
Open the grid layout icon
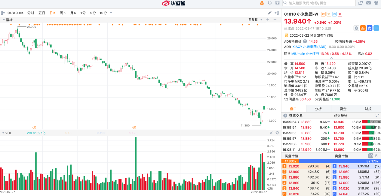click(x=277, y=3)
